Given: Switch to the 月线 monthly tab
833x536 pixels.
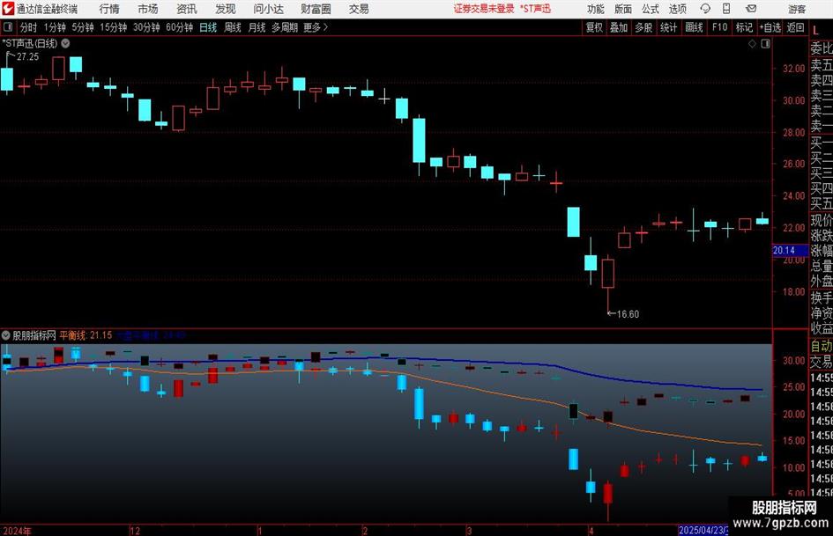Looking at the screenshot, I should (257, 27).
